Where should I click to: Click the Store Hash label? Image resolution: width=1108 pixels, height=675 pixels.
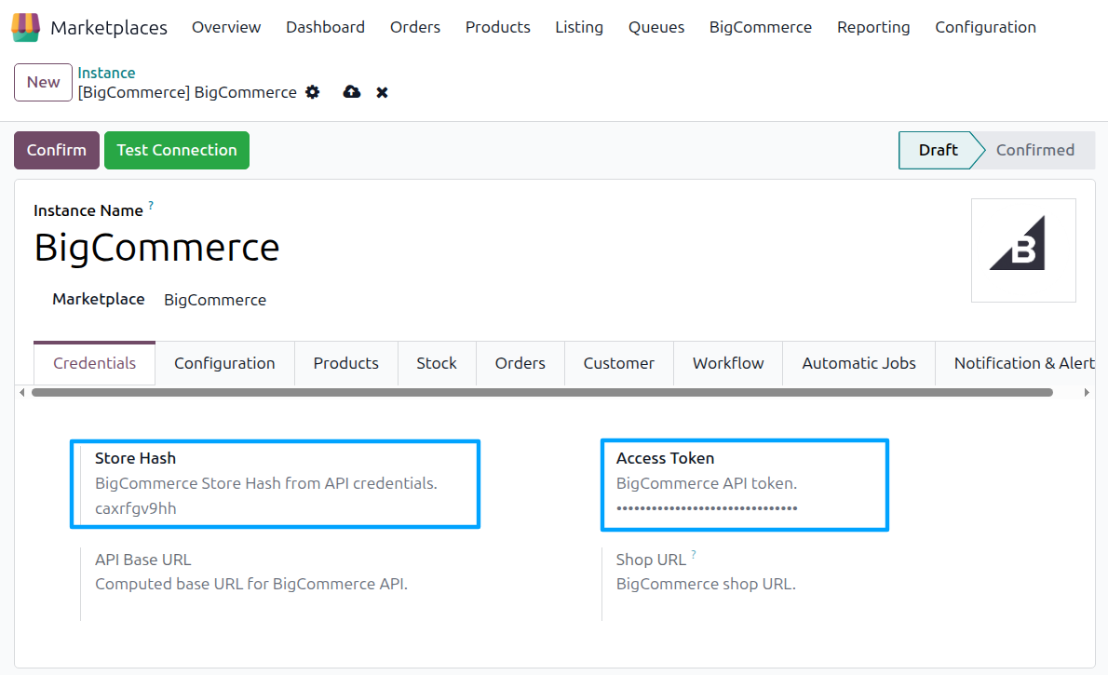click(x=135, y=458)
